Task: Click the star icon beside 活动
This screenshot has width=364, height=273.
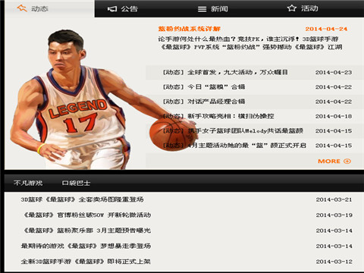Action: point(292,8)
